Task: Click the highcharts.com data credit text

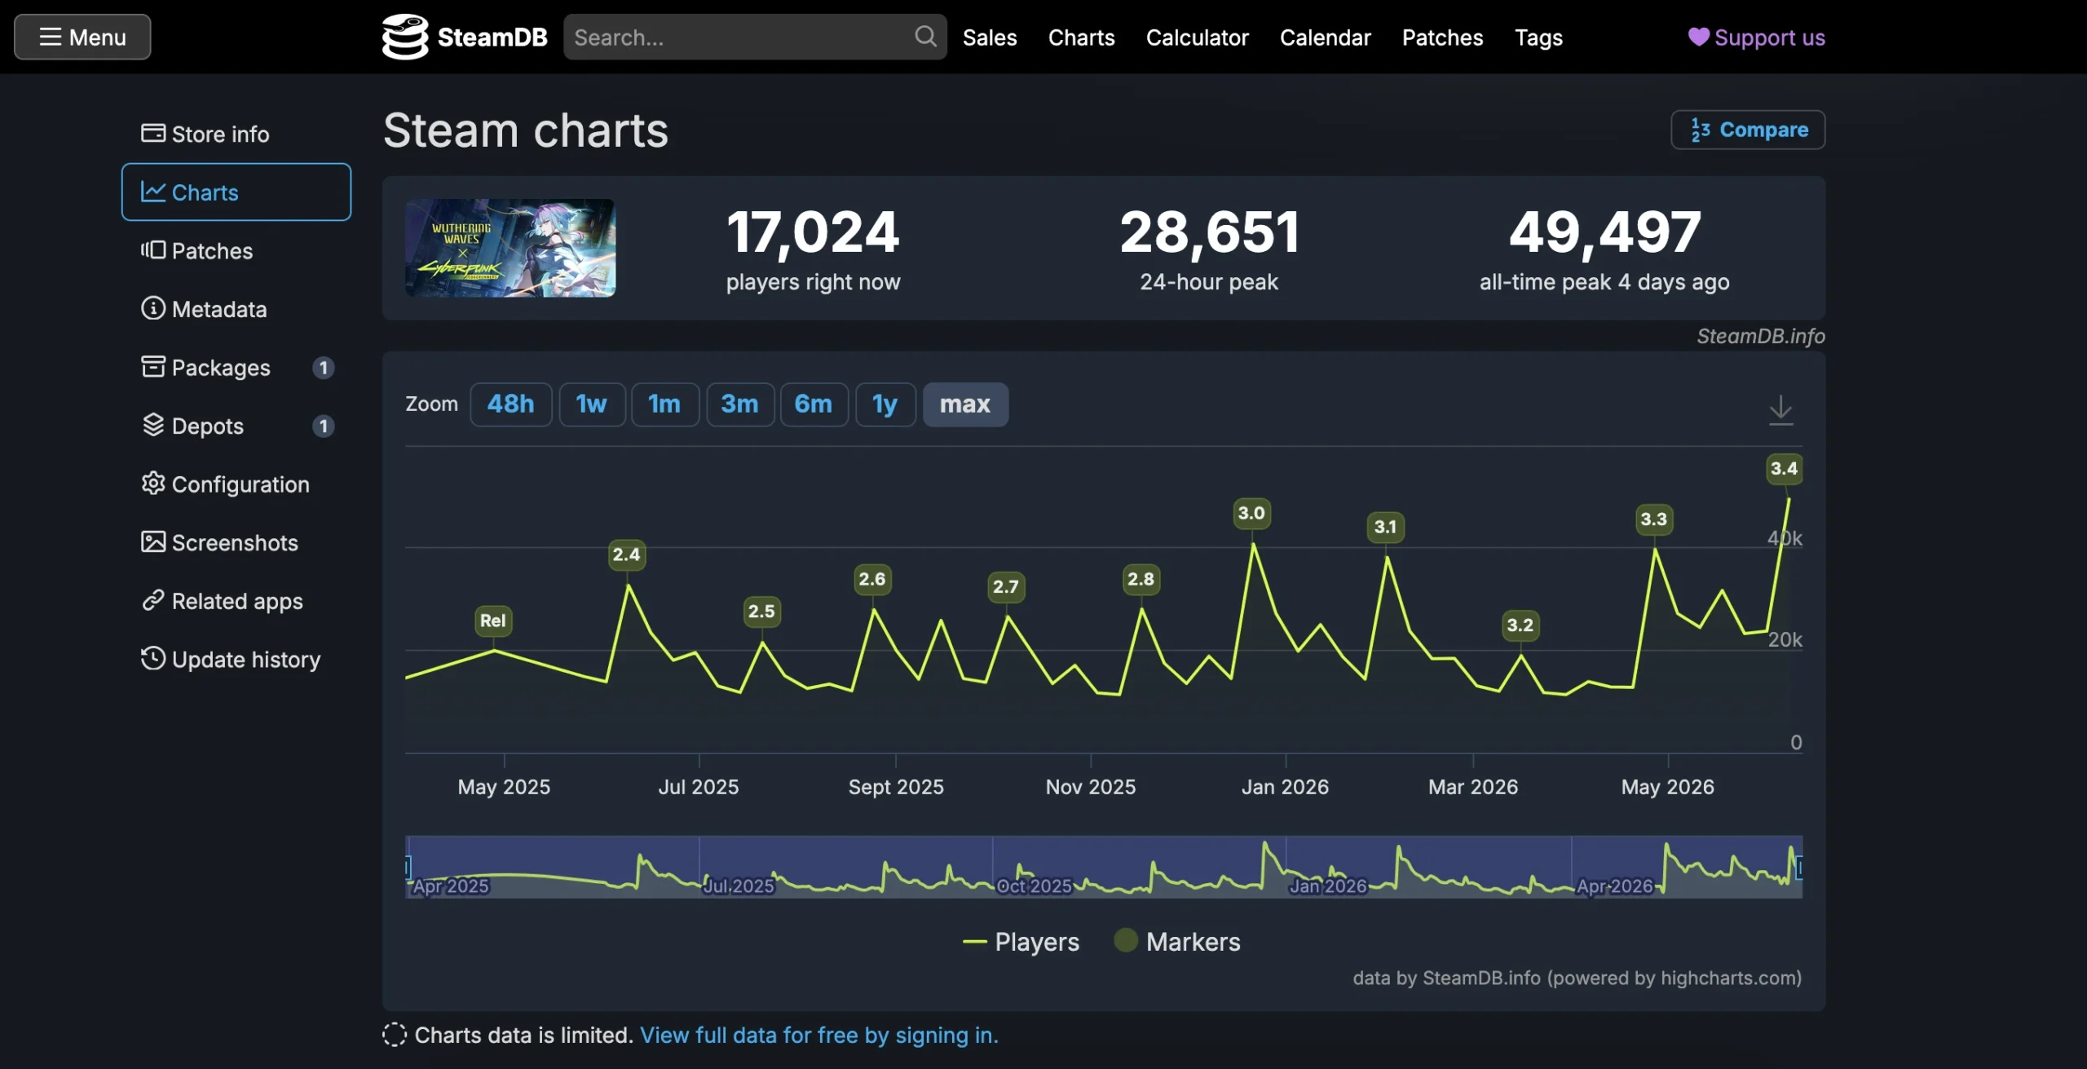Action: tap(1577, 978)
